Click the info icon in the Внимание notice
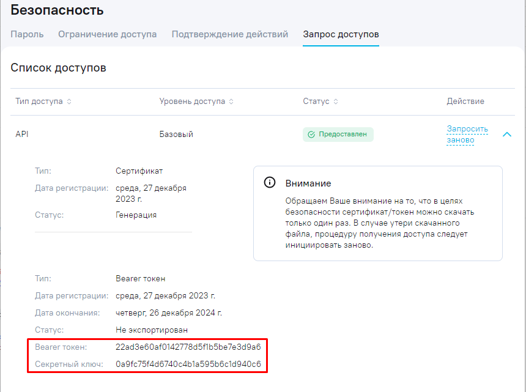 [x=269, y=183]
